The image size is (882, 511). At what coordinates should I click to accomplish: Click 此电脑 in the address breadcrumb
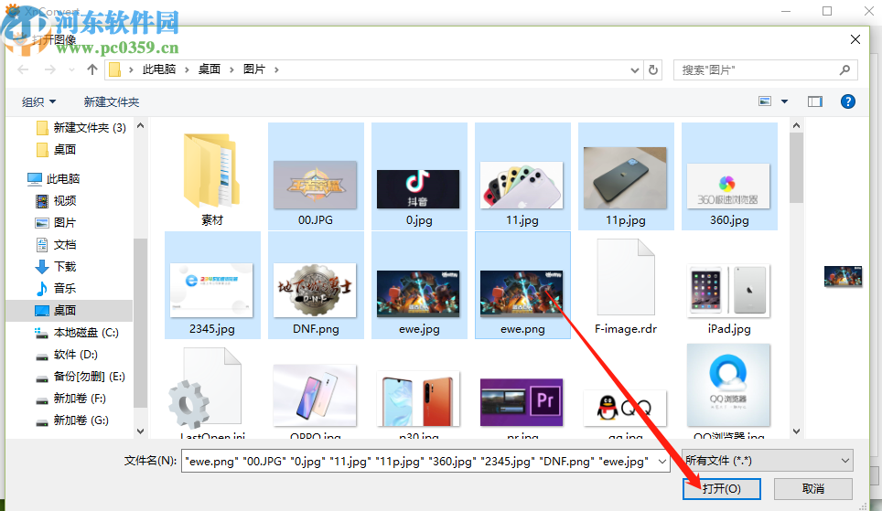coord(159,69)
